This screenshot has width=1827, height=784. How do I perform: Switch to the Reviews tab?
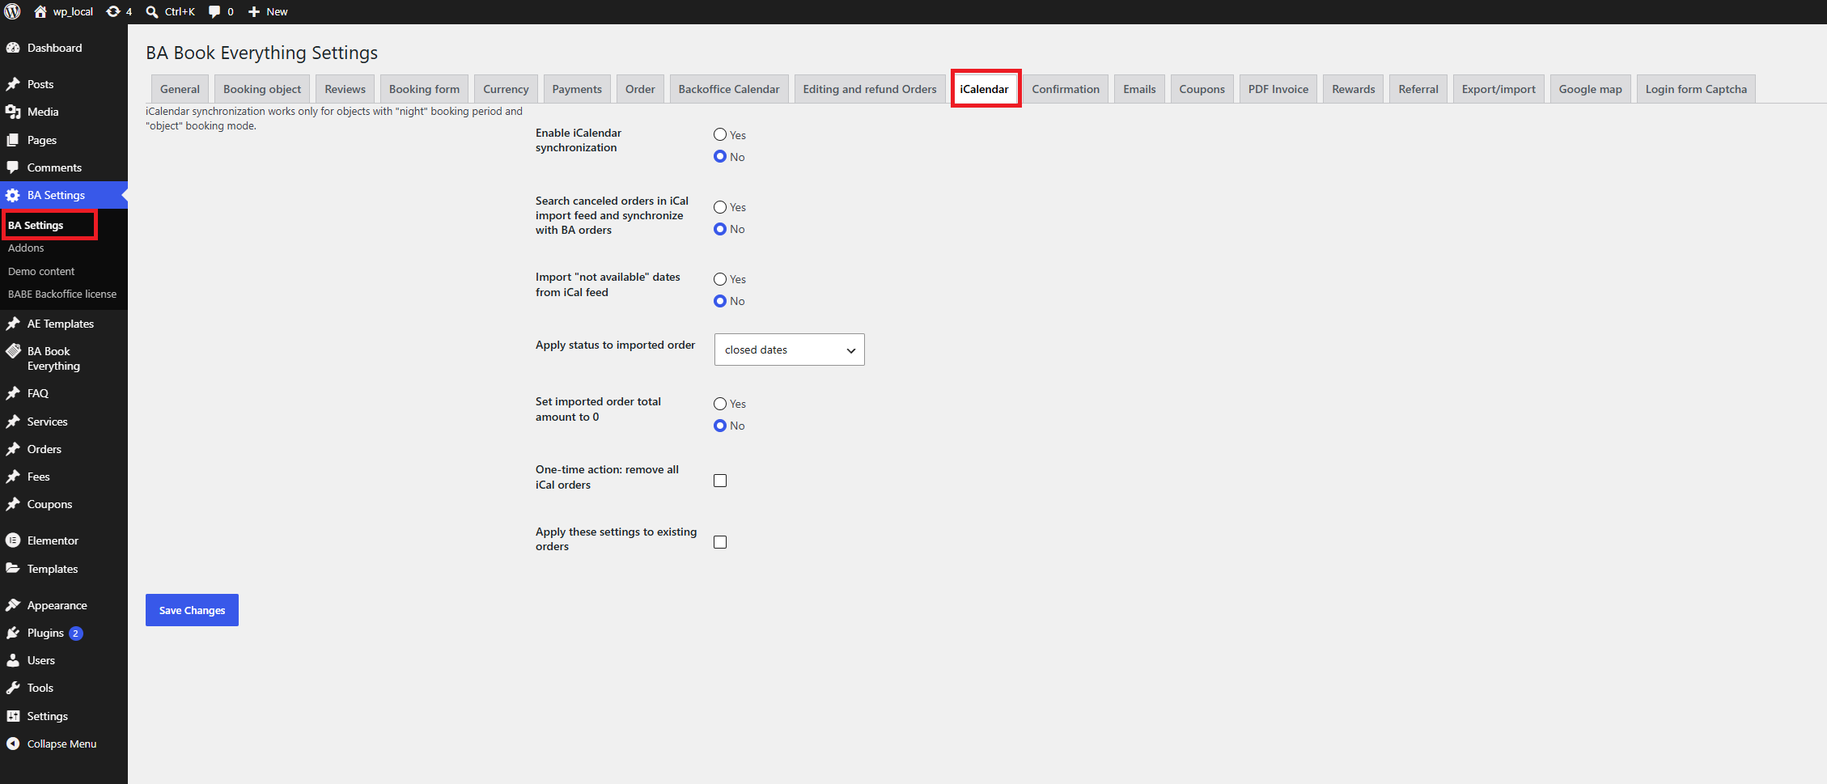pyautogui.click(x=345, y=89)
